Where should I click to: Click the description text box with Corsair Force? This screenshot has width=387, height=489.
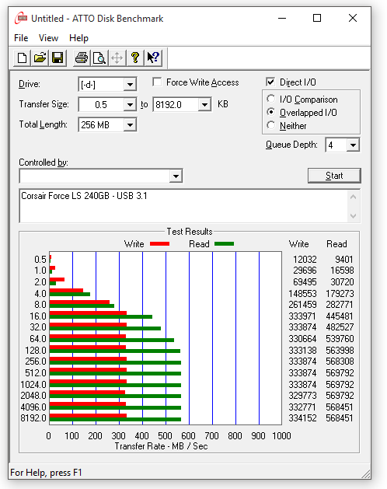pos(183,206)
